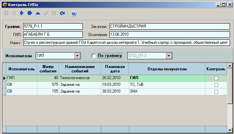
Task: Go to the next record arrow
Action: [x=22, y=13]
